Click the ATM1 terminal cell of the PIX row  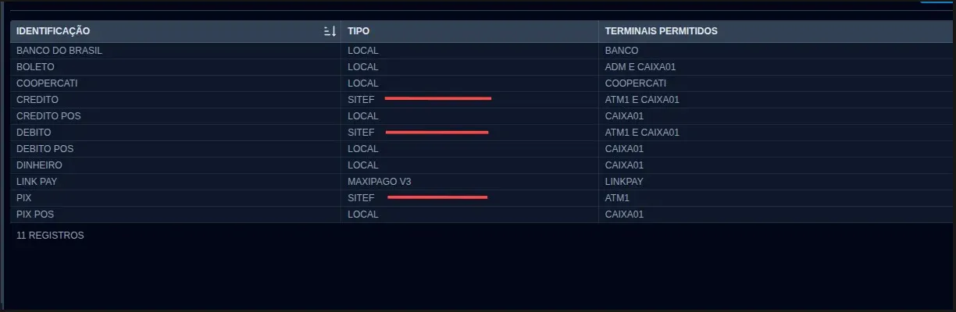(x=617, y=198)
